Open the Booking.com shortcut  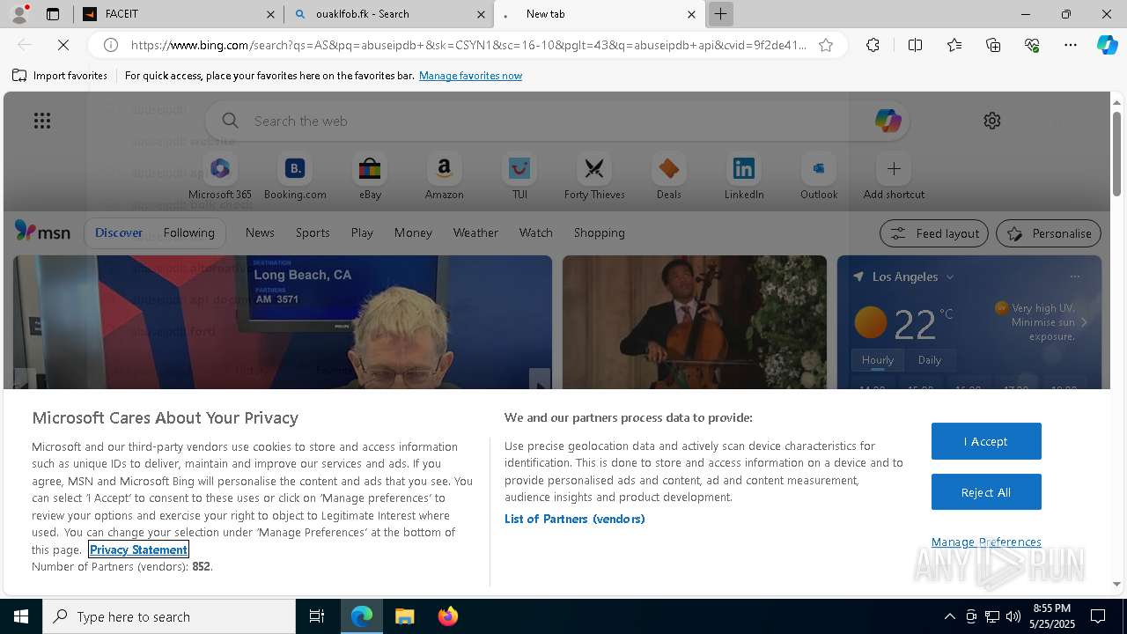[295, 177]
